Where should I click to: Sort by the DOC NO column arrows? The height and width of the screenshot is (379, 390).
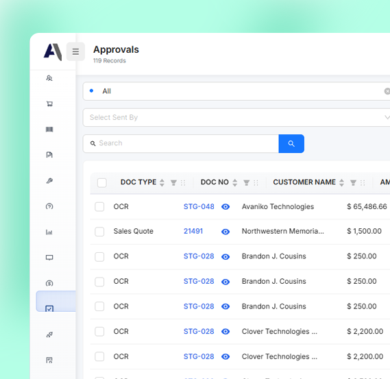click(235, 182)
